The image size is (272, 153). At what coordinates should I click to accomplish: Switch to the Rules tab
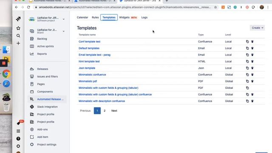point(95,17)
